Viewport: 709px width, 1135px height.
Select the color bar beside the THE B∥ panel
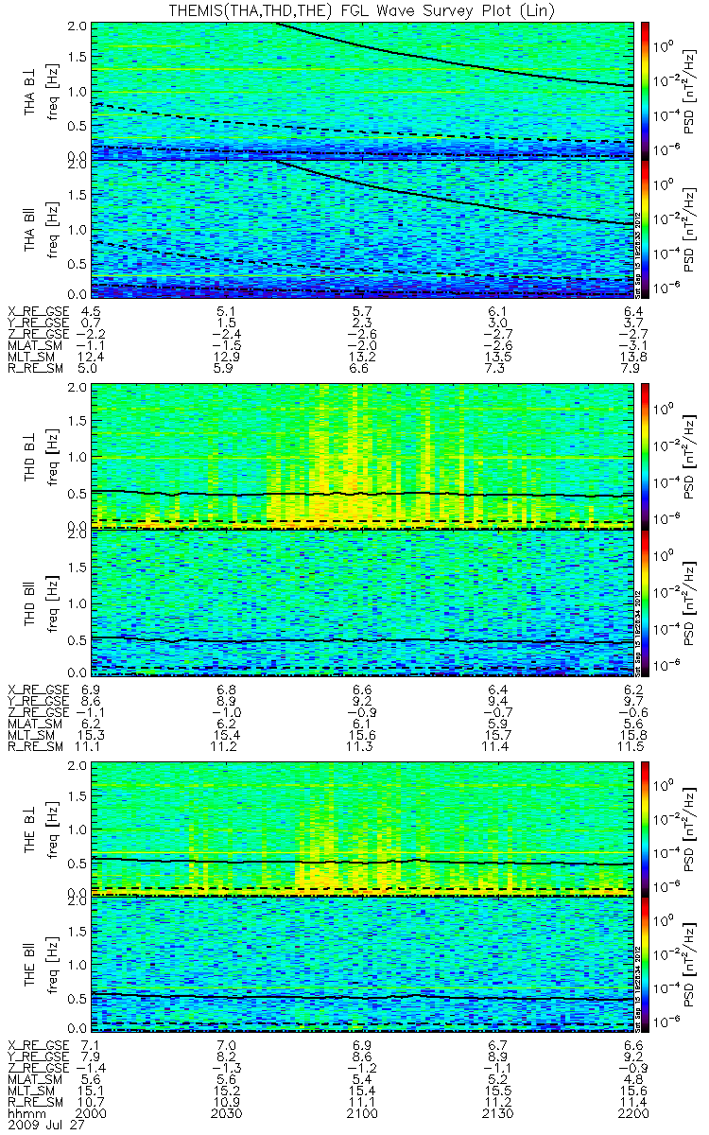point(646,964)
